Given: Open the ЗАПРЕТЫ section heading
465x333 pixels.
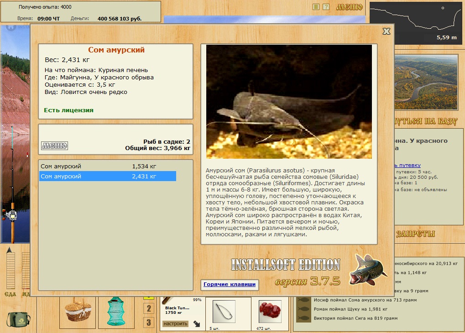Looking at the screenshot, I should [x=415, y=234].
